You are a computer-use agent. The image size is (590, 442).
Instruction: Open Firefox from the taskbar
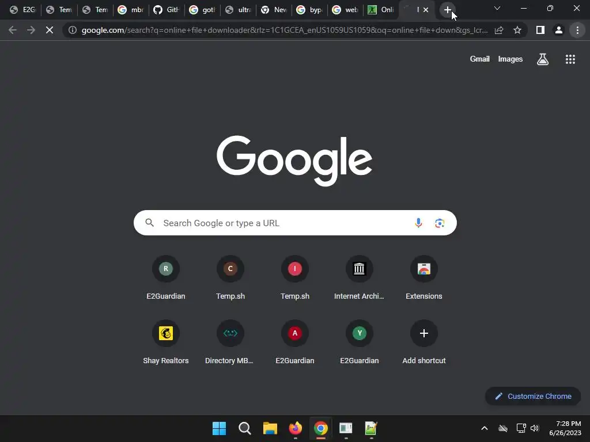tap(296, 428)
